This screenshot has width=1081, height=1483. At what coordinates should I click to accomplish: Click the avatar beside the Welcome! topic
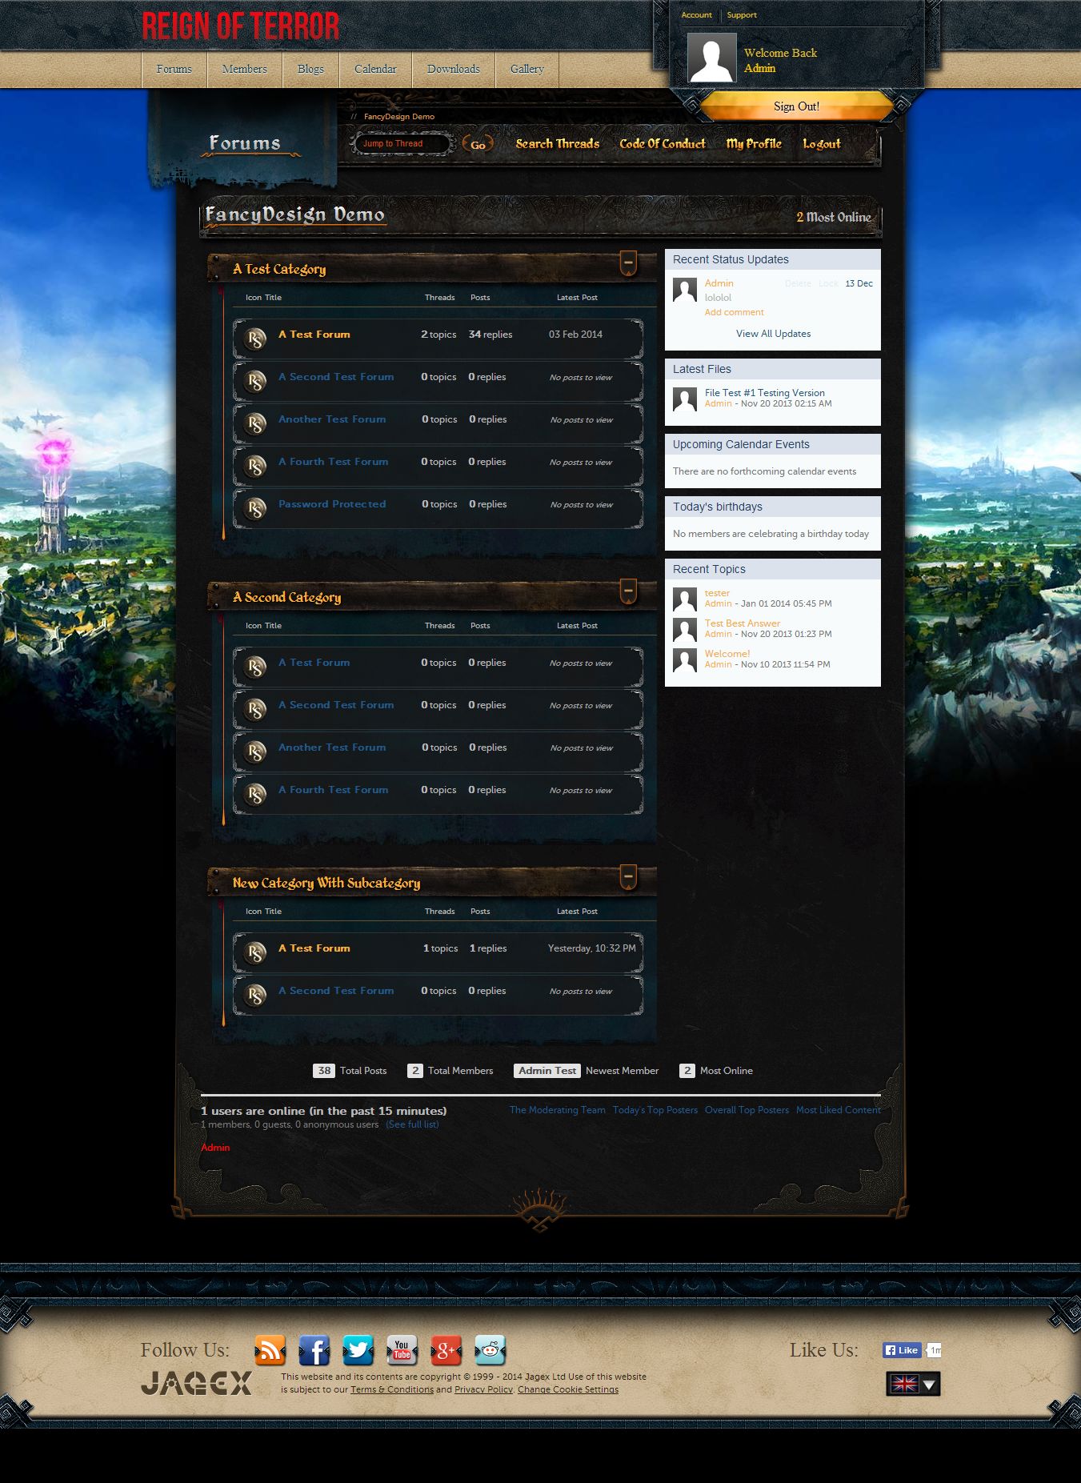pyautogui.click(x=685, y=660)
